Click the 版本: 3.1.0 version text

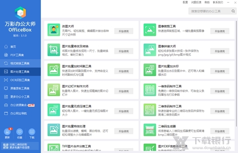(x=20, y=36)
